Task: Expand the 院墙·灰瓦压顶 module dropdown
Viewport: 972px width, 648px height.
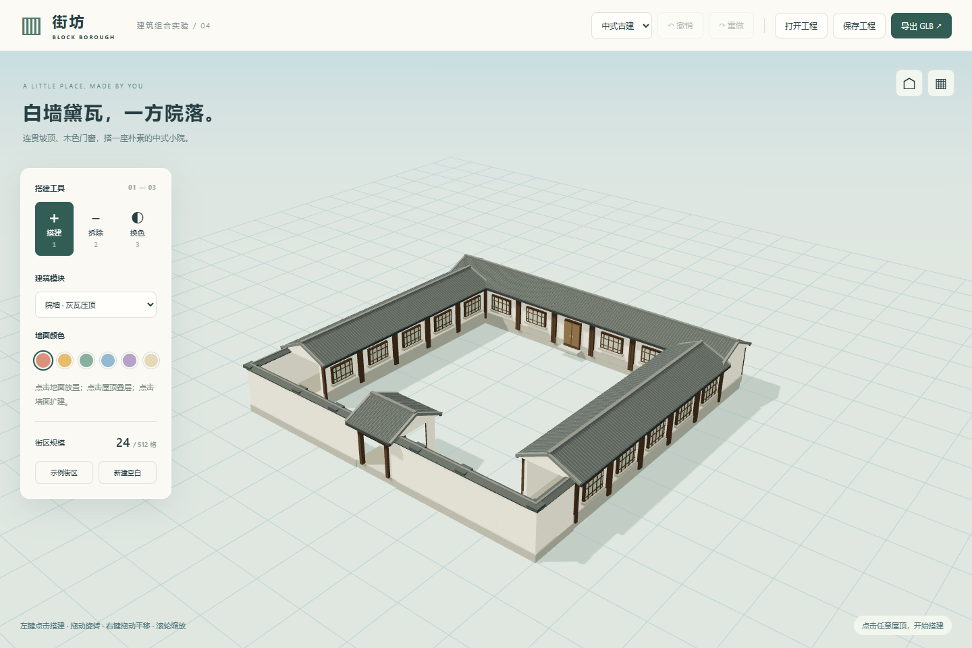Action: [96, 304]
